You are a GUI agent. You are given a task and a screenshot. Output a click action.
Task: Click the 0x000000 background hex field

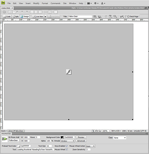(x=69, y=137)
